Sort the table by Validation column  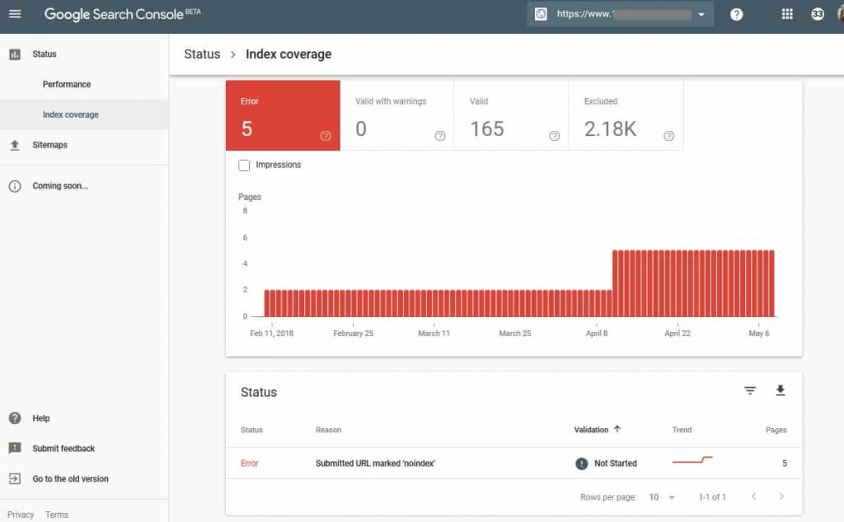(598, 429)
